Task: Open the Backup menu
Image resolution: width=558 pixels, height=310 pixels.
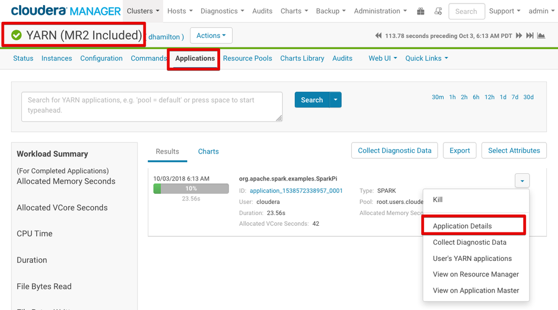Action: pyautogui.click(x=331, y=11)
